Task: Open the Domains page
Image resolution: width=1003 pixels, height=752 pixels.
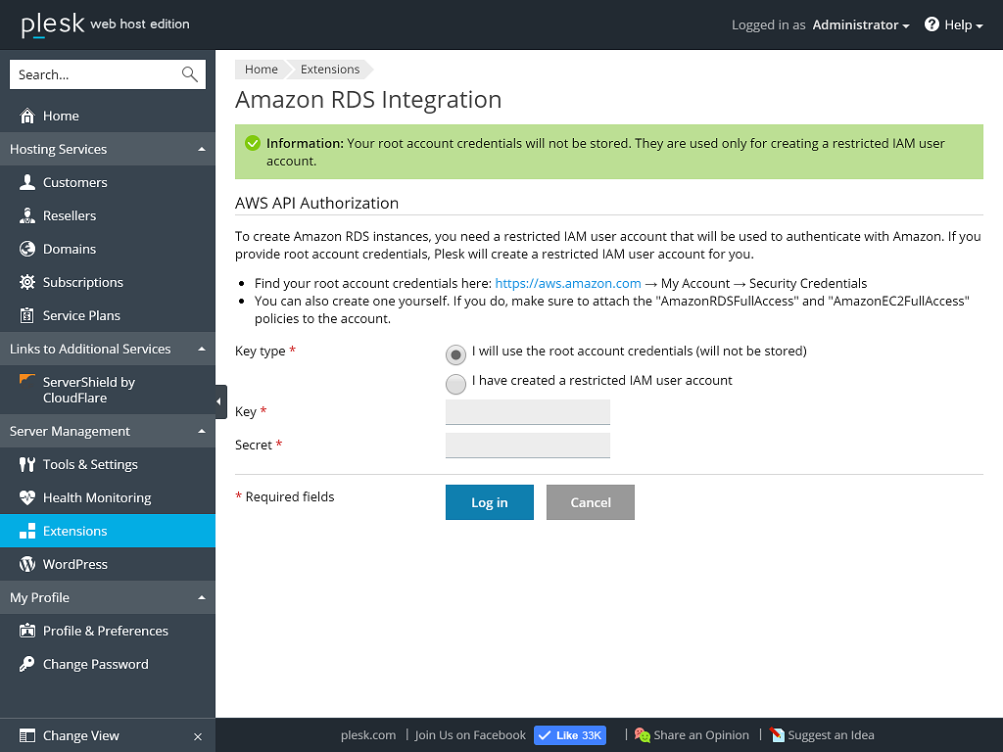Action: click(x=72, y=249)
